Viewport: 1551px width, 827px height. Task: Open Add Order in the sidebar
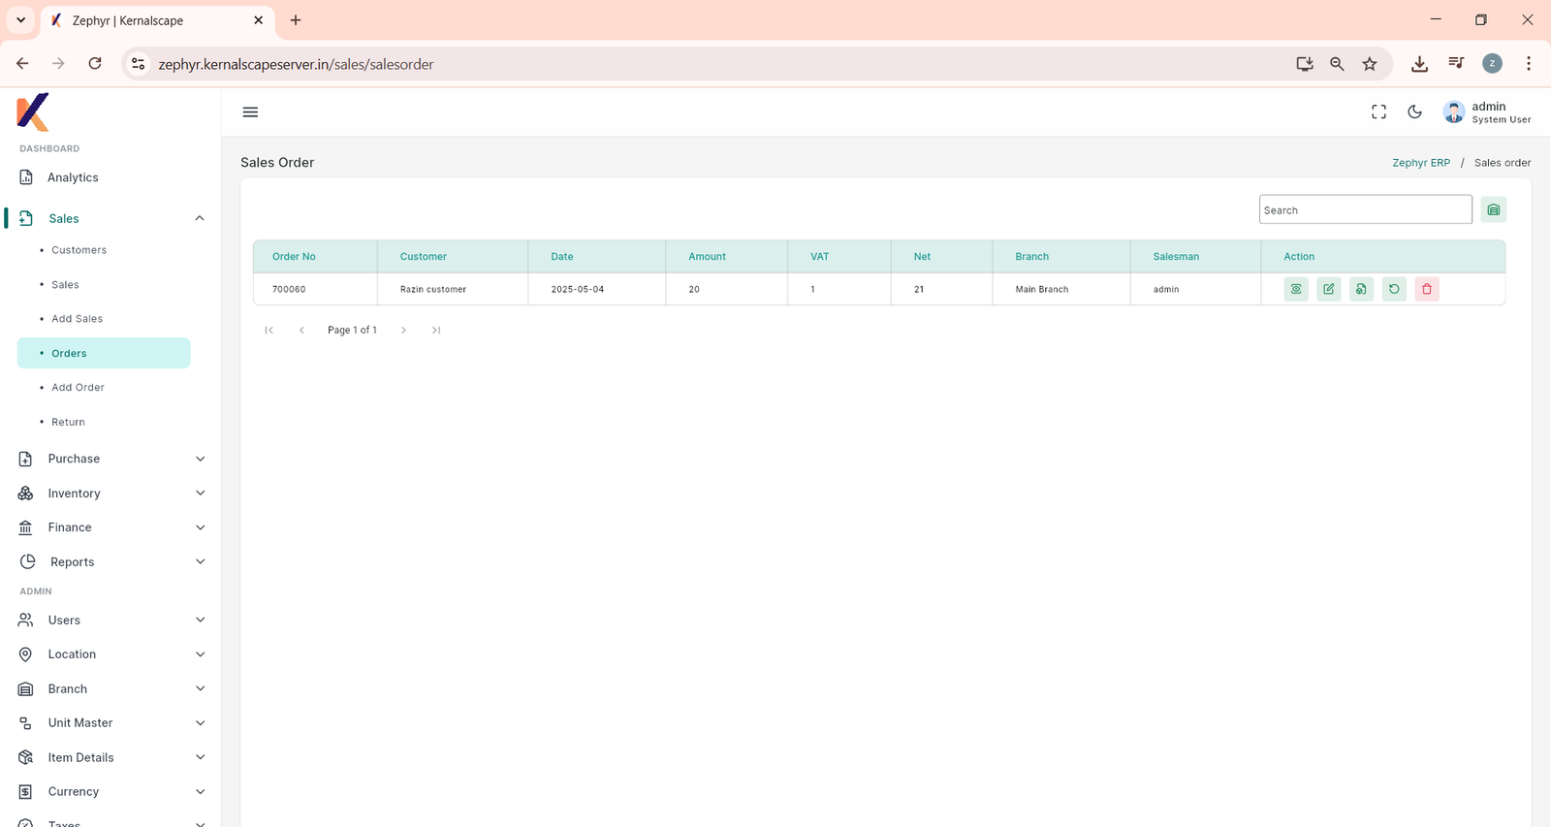point(78,388)
